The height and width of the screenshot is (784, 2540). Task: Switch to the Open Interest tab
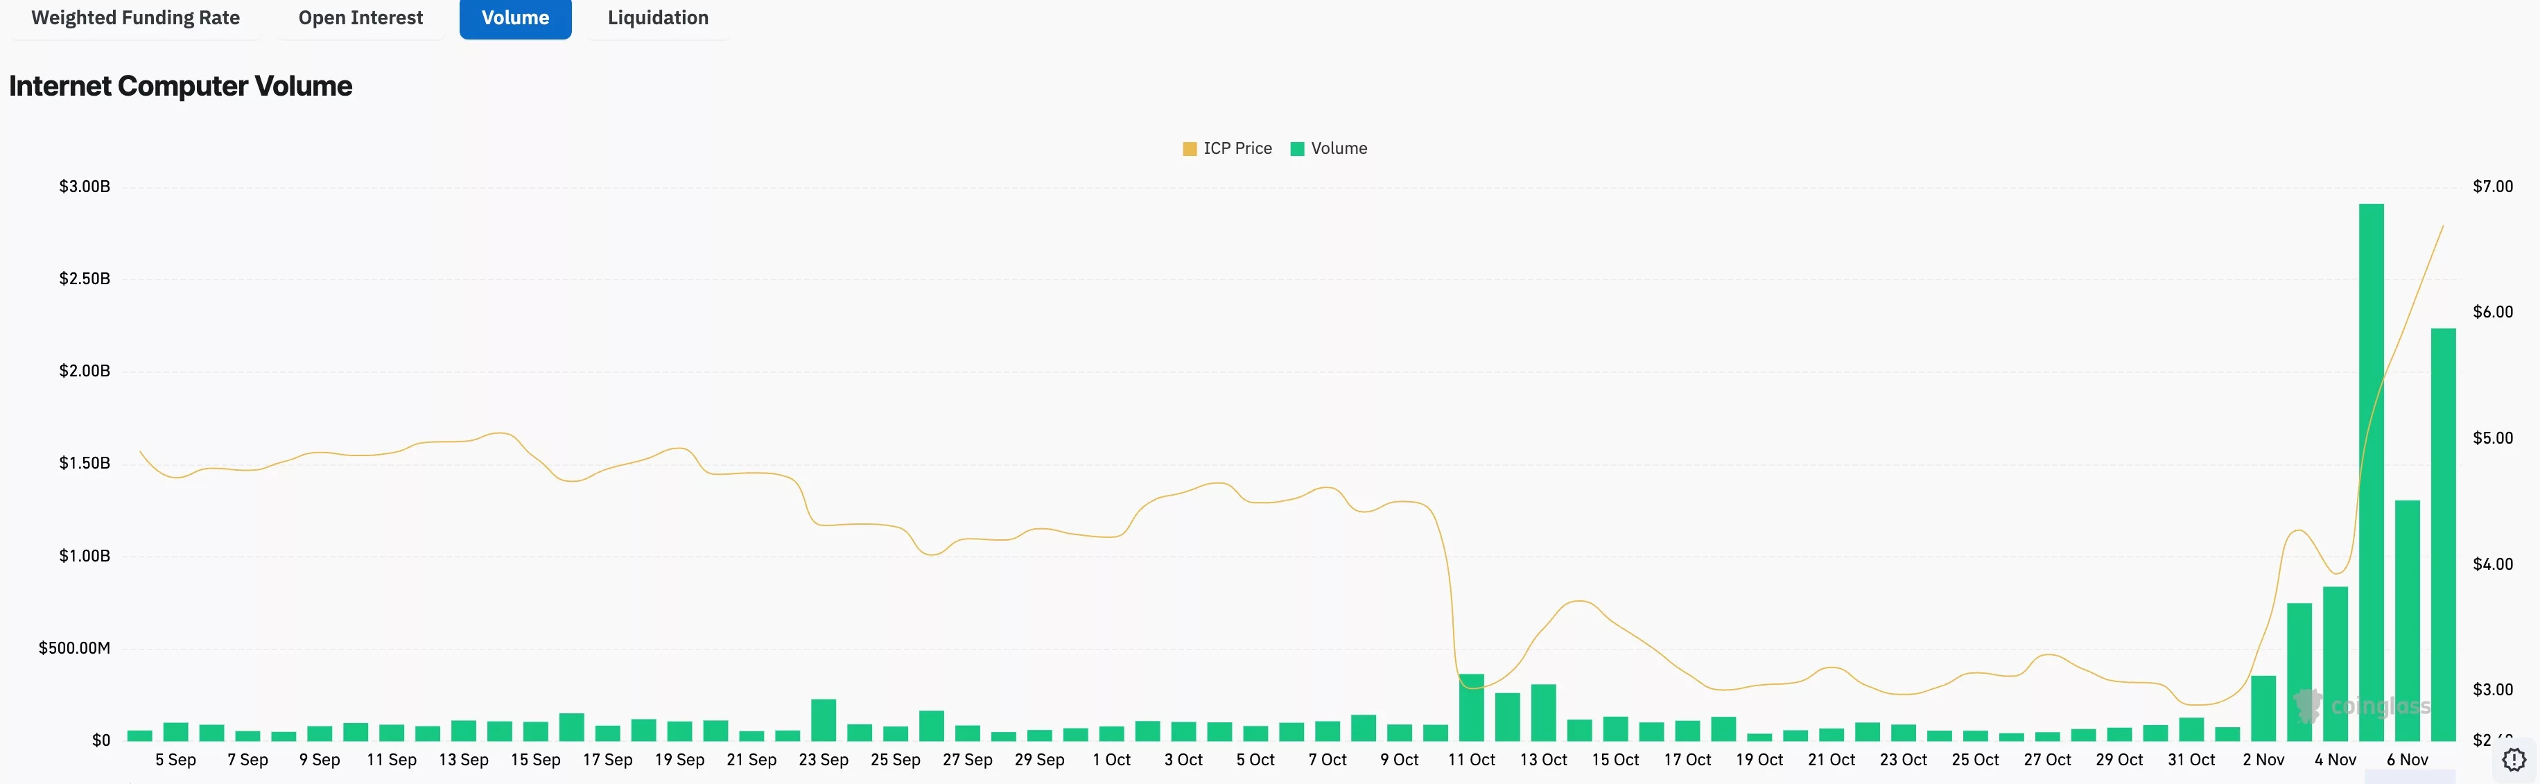[x=360, y=18]
